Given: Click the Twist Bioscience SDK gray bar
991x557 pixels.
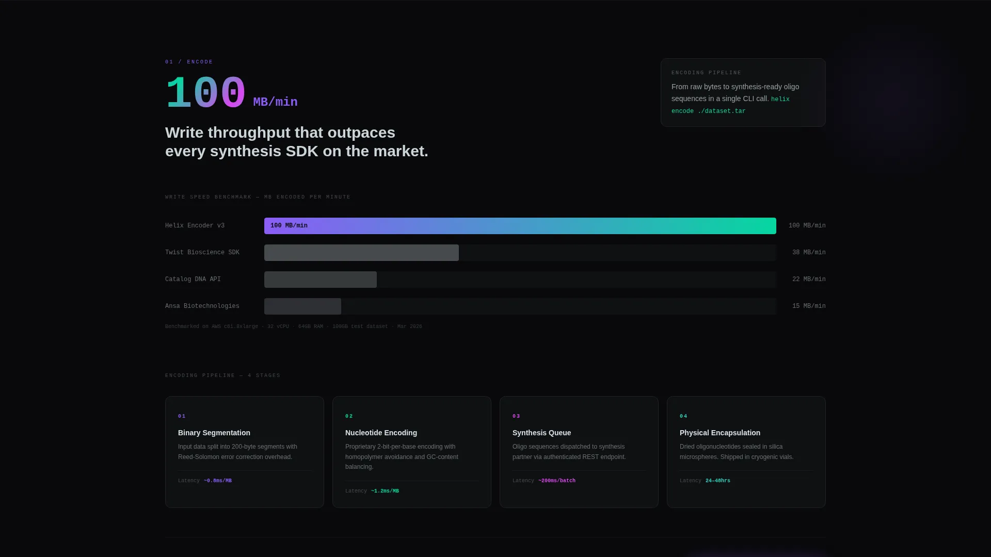Looking at the screenshot, I should pyautogui.click(x=361, y=253).
